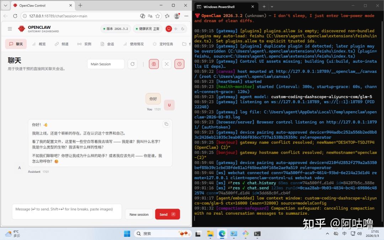
Task: Open the 聊天 chat tab
Action: [x=16, y=44]
